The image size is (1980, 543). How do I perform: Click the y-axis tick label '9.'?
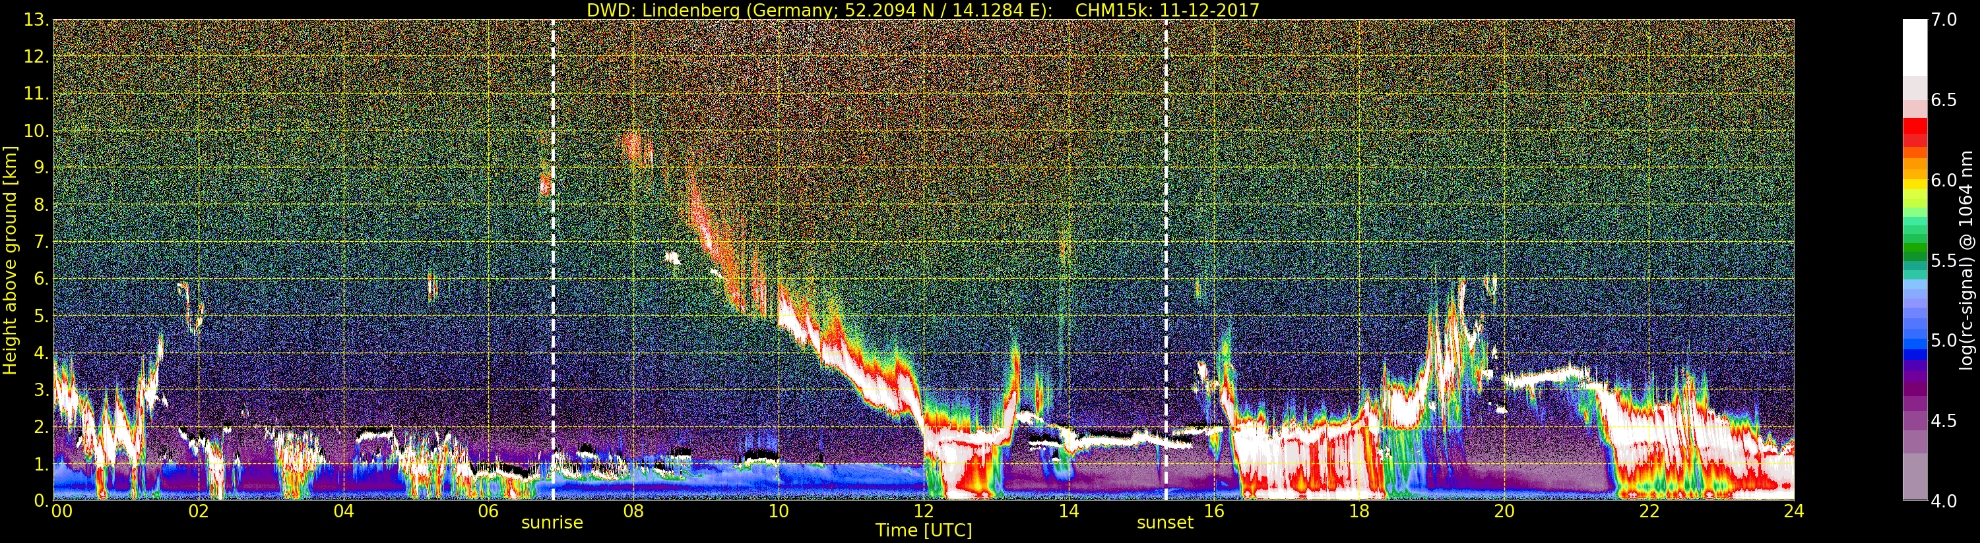coord(41,167)
